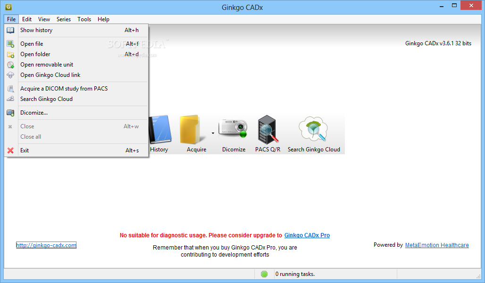Image resolution: width=485 pixels, height=283 pixels.
Task: Open the Help menu
Action: (103, 19)
